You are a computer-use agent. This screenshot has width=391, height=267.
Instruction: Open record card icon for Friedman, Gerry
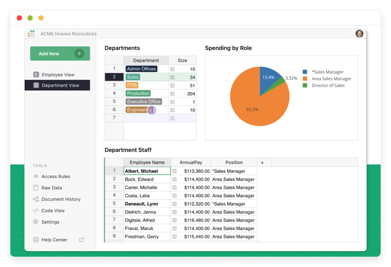point(174,236)
